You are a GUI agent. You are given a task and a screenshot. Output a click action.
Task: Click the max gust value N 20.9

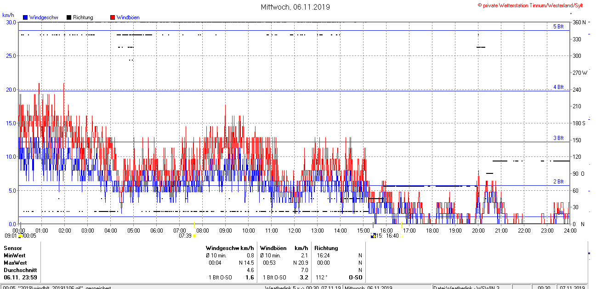point(300,263)
